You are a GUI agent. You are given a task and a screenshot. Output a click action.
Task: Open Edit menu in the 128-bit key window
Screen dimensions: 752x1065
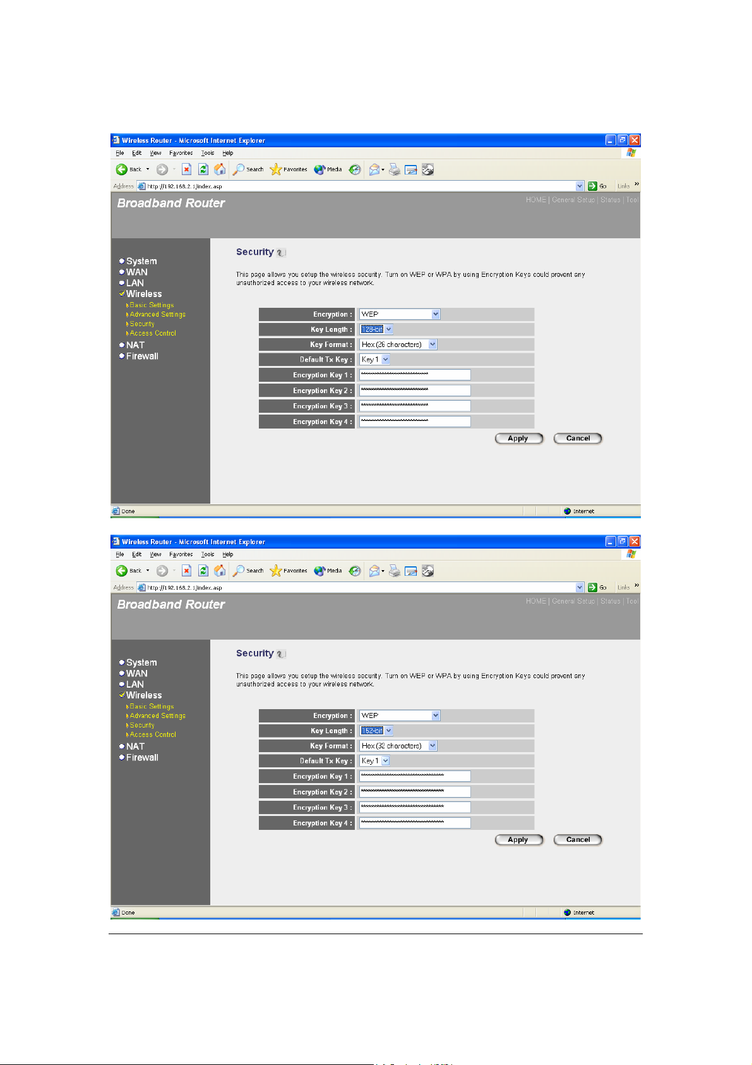click(136, 153)
